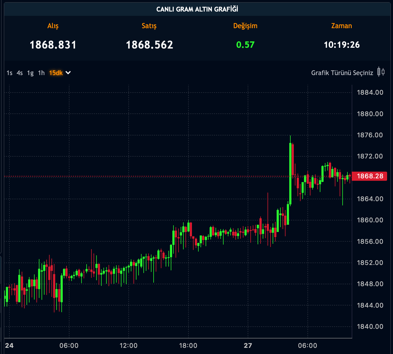Click the green Değişim value 0.57
The width and height of the screenshot is (393, 354).
(245, 45)
